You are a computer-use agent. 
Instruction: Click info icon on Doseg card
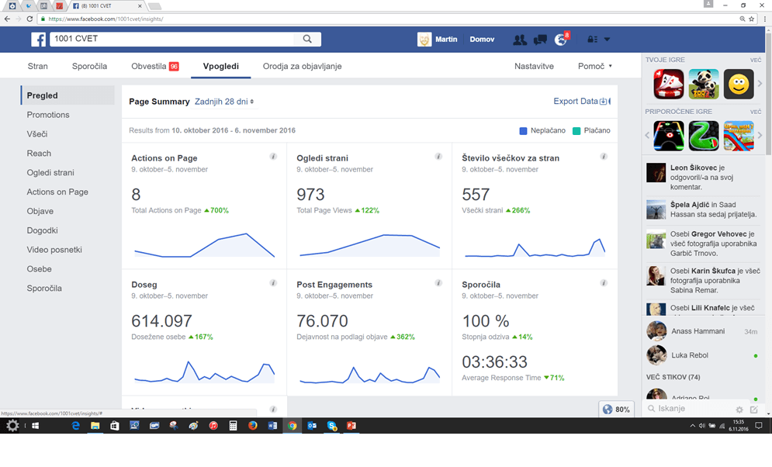click(273, 283)
